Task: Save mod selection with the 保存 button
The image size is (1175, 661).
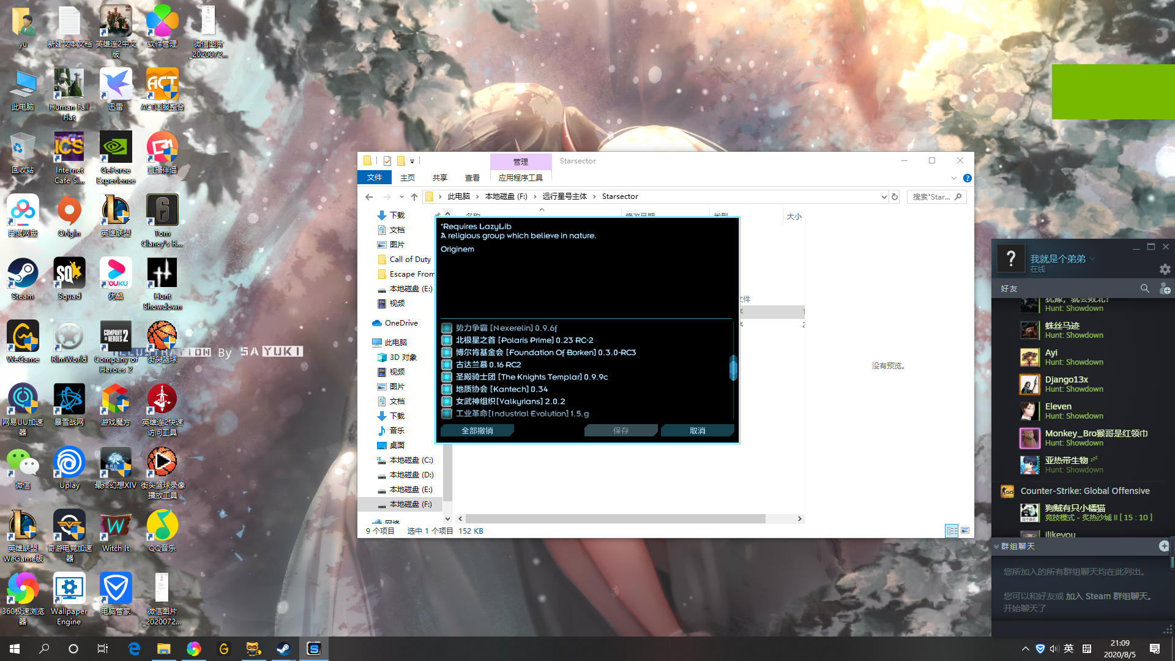Action: (621, 430)
